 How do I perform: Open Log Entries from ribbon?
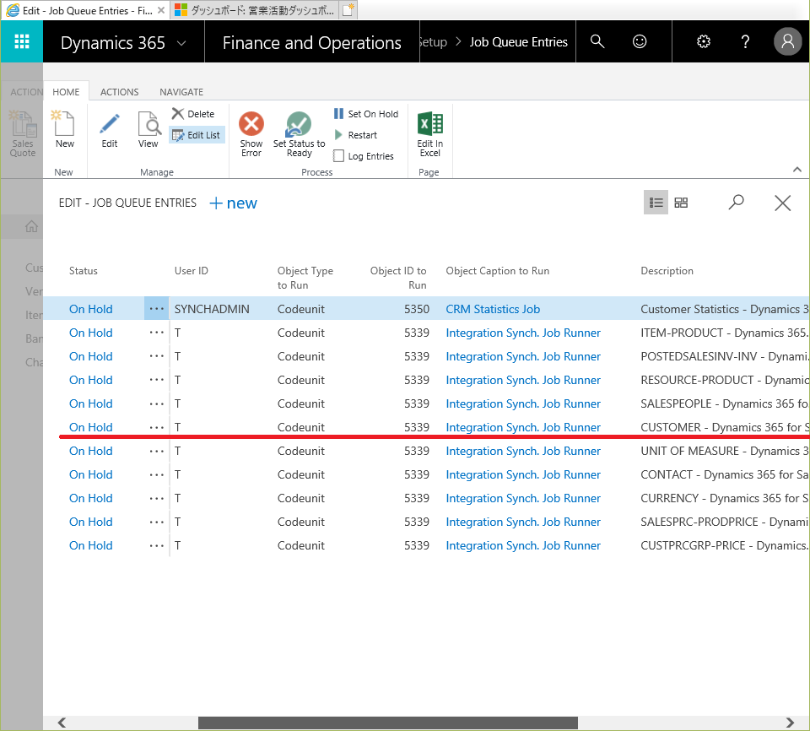tap(364, 156)
